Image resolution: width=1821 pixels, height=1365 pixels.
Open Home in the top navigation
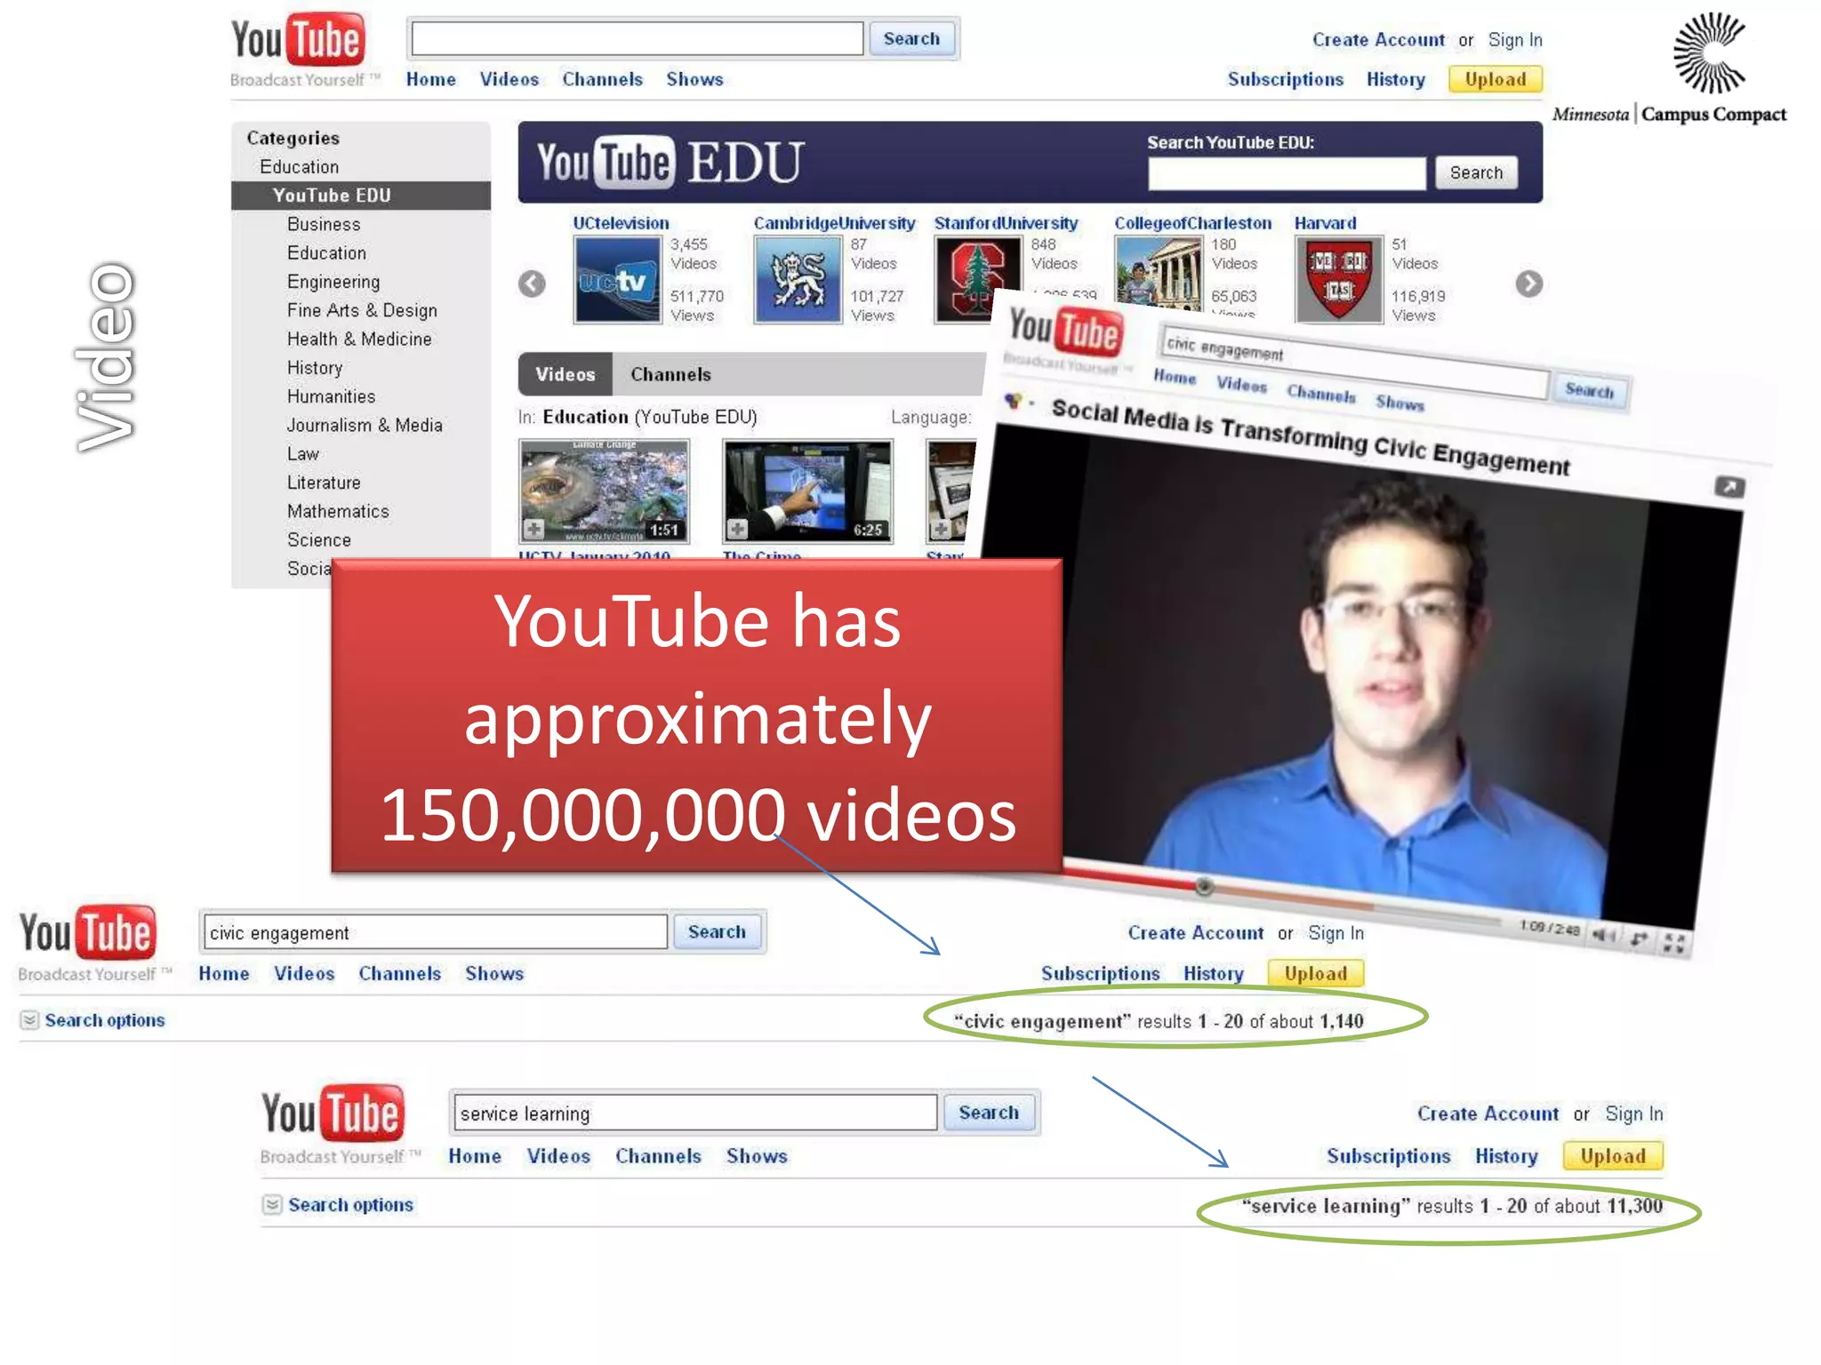pyautogui.click(x=431, y=79)
